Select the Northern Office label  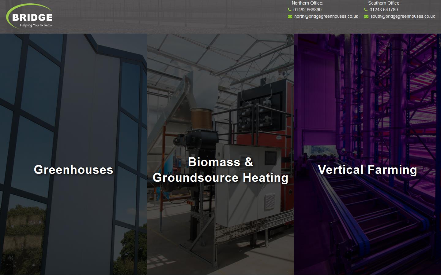307,3
